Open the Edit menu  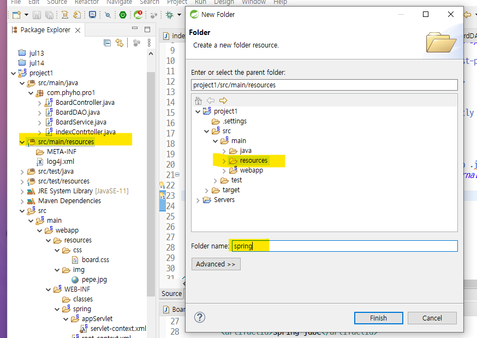click(33, 2)
